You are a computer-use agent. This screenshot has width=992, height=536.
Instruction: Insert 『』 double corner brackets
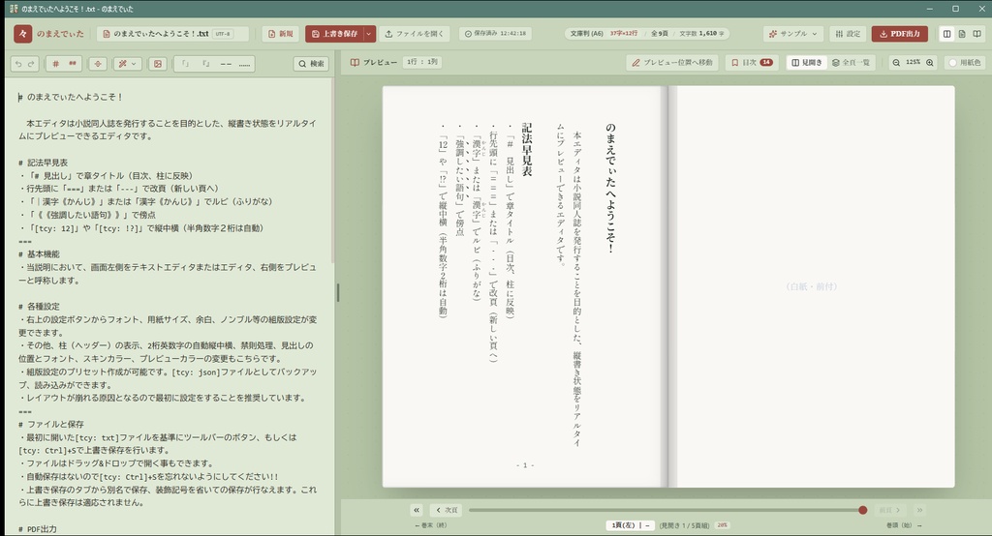[205, 64]
